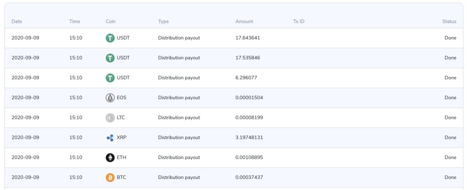
Task: Sort by the Date column header
Action: coord(17,21)
